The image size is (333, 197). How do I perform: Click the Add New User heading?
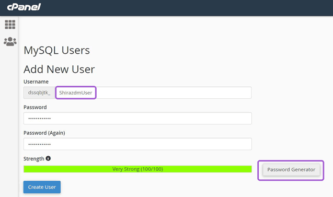(59, 69)
